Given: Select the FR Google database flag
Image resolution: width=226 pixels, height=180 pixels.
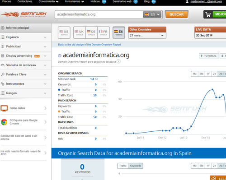Looking at the screenshot, I should [x=104, y=32].
